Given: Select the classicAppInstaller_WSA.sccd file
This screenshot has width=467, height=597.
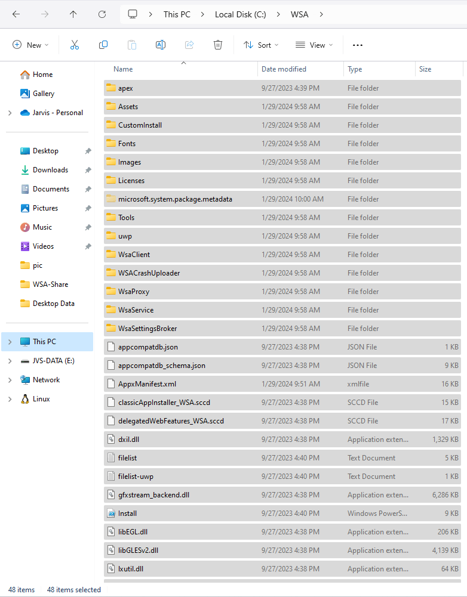Looking at the screenshot, I should pos(282,403).
